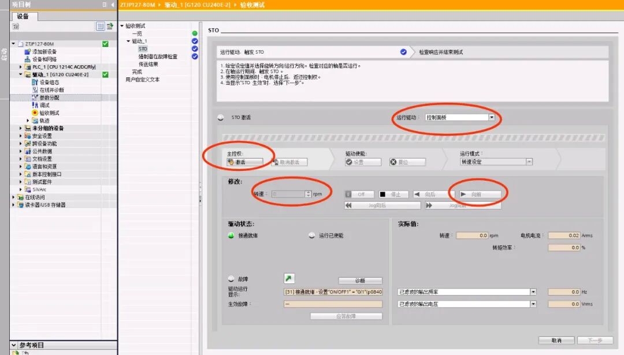
Task: Click the 诊断 button
Action: [361, 281]
